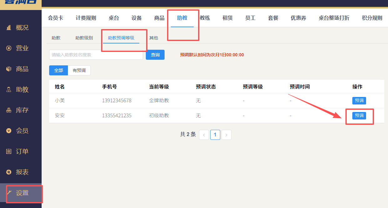
Task: Click the 查询 search button
Action: pos(155,55)
